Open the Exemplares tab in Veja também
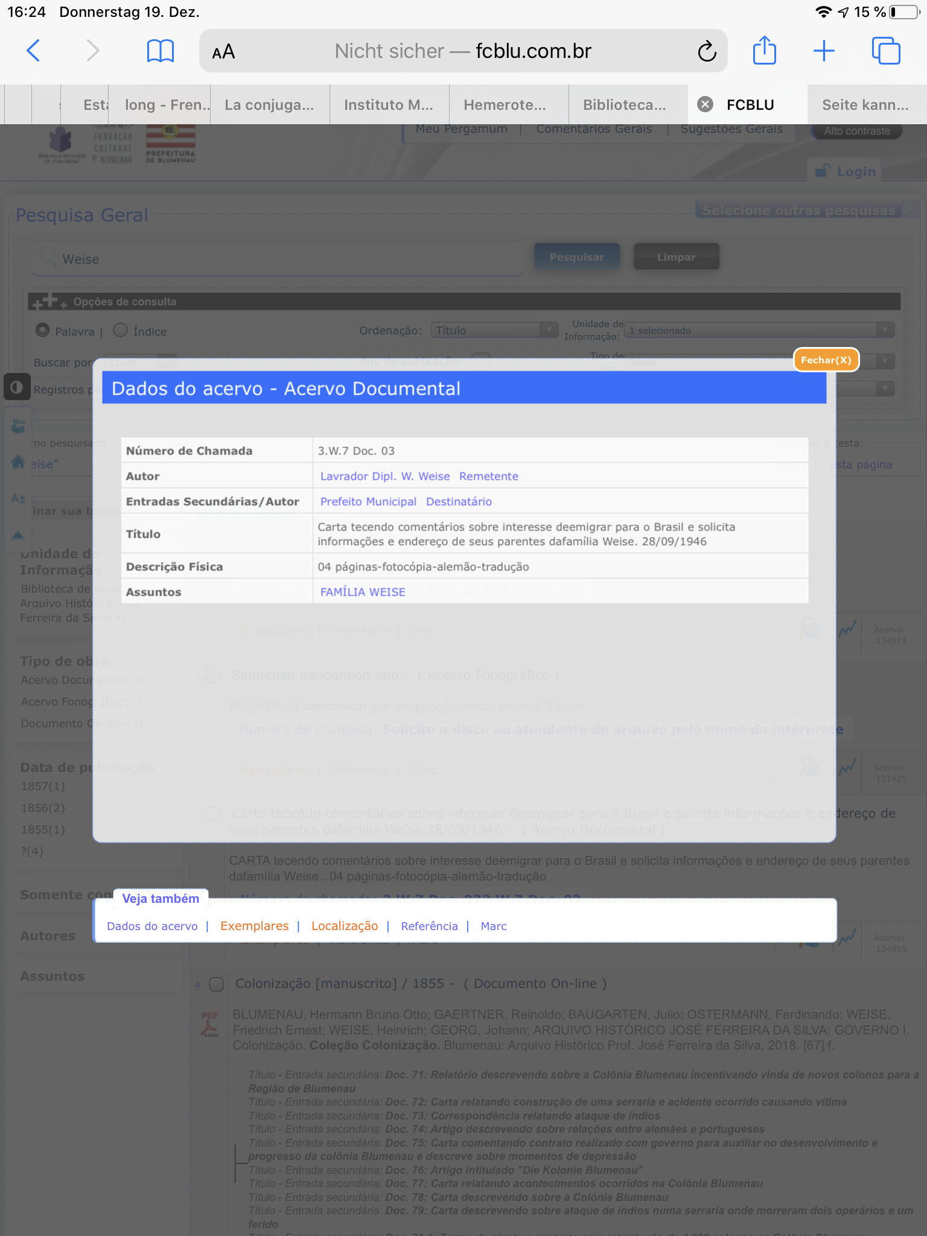The height and width of the screenshot is (1236, 927). [x=254, y=926]
